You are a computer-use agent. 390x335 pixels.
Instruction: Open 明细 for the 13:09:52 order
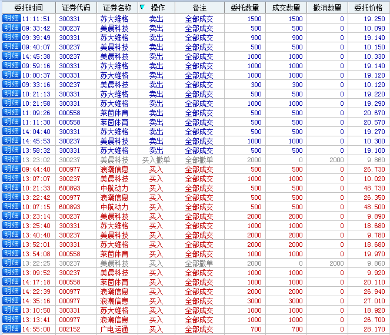point(11,272)
